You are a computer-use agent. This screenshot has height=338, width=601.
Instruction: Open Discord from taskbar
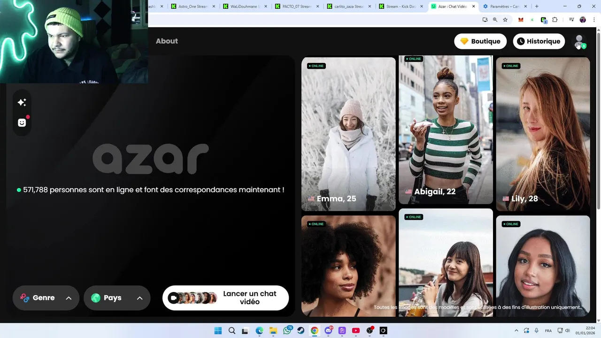click(328, 330)
